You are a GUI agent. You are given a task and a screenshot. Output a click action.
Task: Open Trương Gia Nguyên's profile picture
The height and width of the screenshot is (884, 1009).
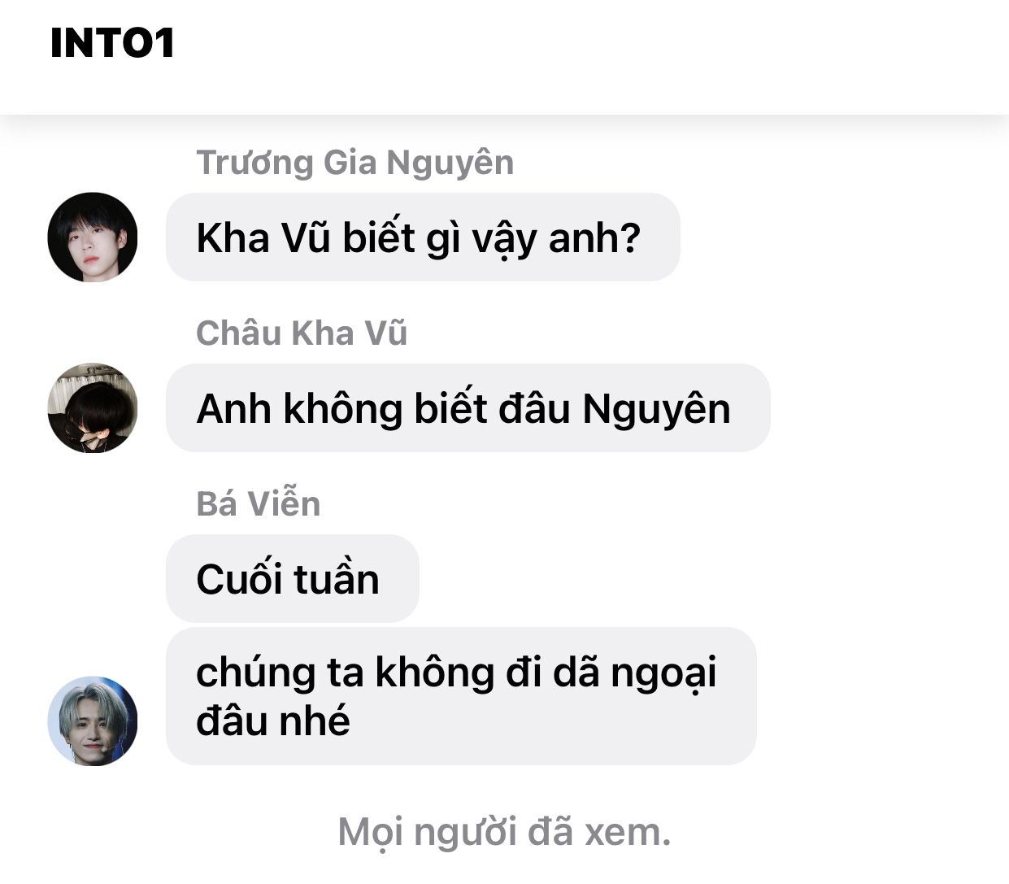[x=93, y=237]
